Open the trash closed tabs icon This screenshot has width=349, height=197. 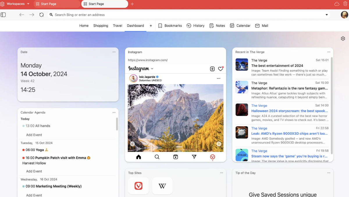345,4
